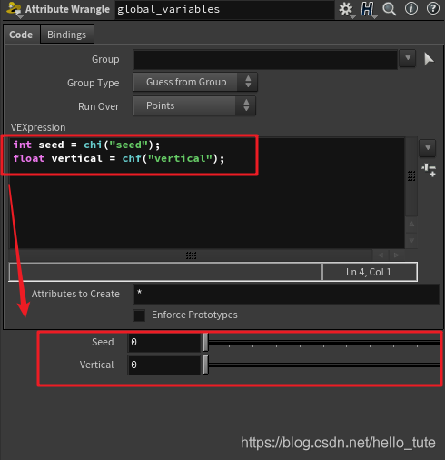The image size is (445, 460).
Task: Open the Group Type dropdown
Action: (x=195, y=82)
